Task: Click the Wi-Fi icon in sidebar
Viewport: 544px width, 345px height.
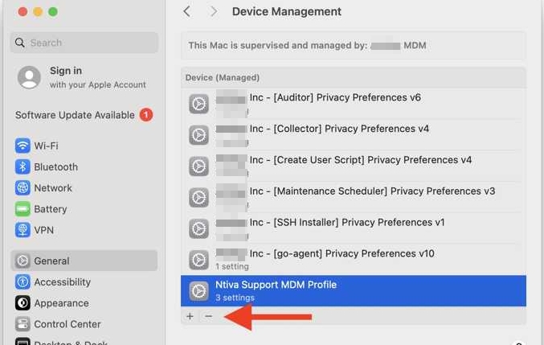Action: pos(22,146)
